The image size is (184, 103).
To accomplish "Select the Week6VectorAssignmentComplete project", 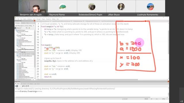I will 26,78.
